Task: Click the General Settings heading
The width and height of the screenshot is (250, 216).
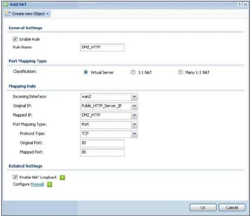Action: coord(25,28)
